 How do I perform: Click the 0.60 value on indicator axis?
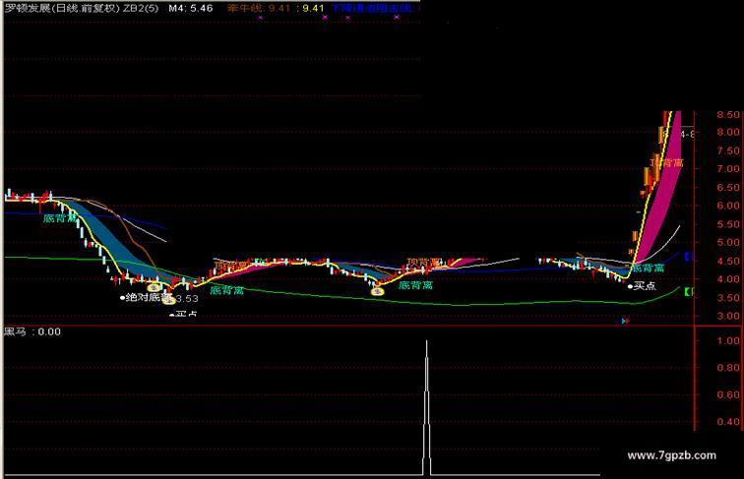tap(728, 394)
